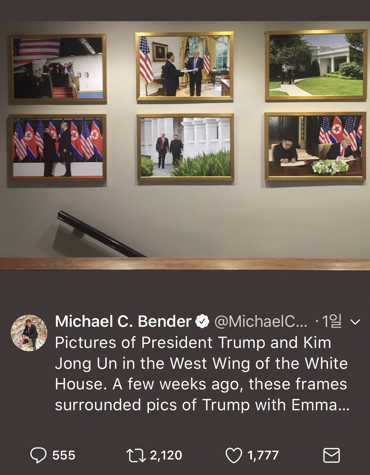Open the Michael C. Bender name link
Screen dimensions: 370x475
click(123, 322)
